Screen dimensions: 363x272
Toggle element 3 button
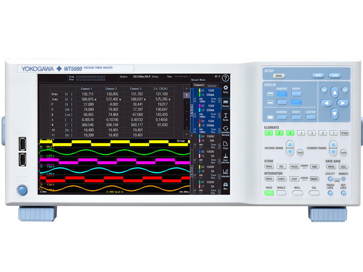point(290,133)
